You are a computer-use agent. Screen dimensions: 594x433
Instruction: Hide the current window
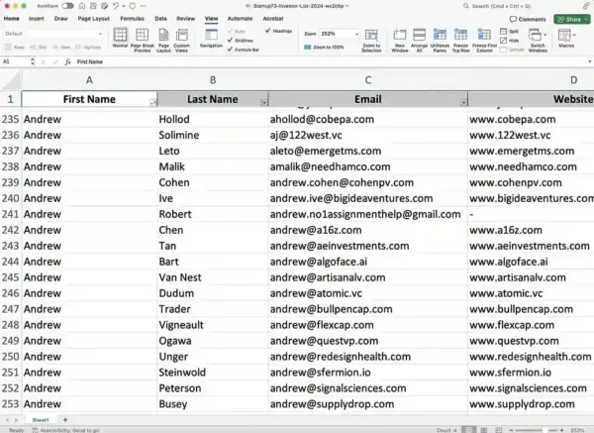click(510, 41)
